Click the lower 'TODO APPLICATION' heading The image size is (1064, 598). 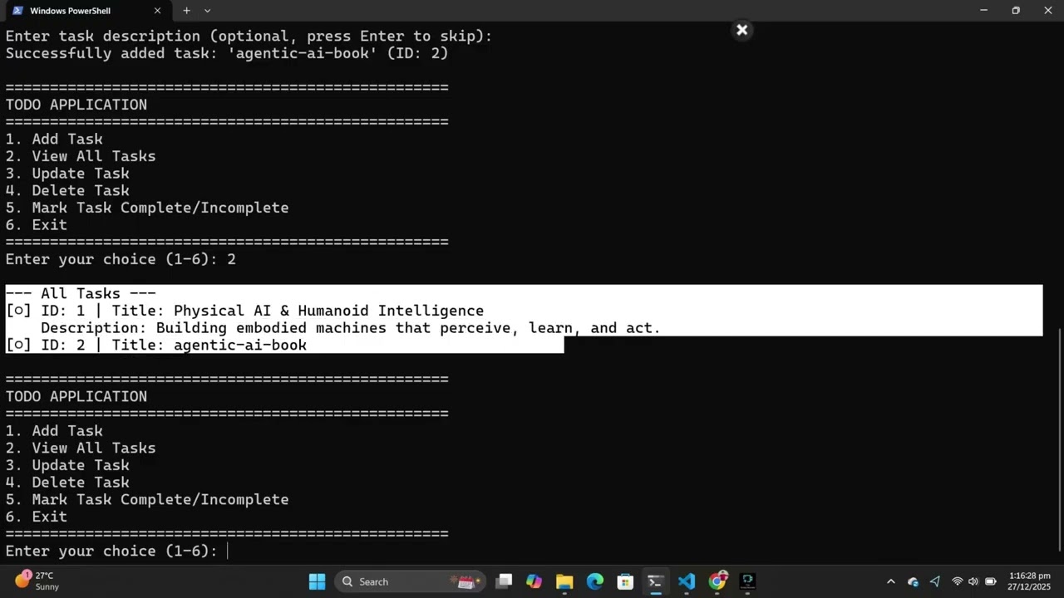pos(76,396)
